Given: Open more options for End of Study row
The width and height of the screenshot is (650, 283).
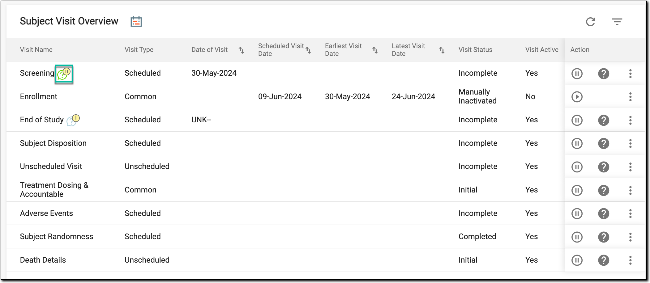Looking at the screenshot, I should 630,120.
